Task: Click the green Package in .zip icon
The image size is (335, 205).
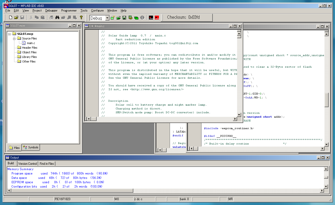Action: coord(136,18)
